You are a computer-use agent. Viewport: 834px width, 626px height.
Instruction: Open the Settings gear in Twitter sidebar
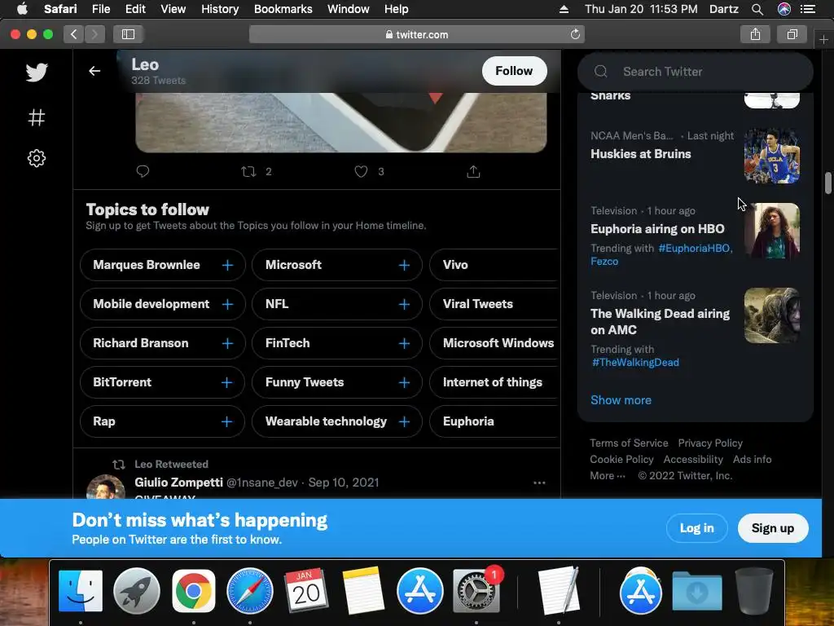37,158
